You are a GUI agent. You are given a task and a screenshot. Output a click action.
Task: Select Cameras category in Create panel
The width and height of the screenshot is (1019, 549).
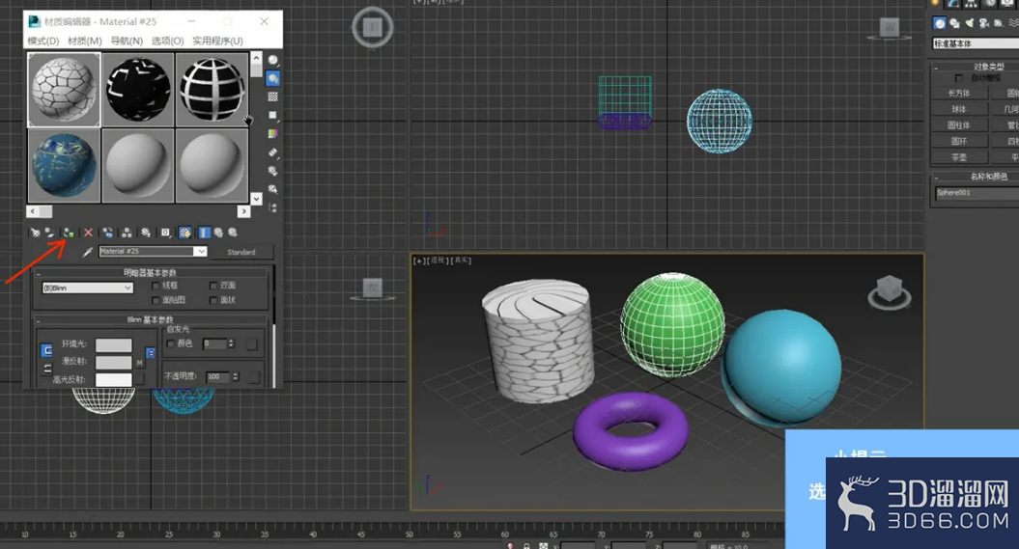(x=984, y=23)
